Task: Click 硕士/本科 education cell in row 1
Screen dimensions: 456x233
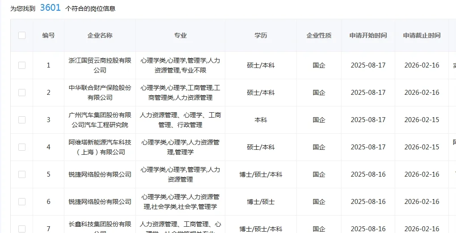Action: point(261,65)
